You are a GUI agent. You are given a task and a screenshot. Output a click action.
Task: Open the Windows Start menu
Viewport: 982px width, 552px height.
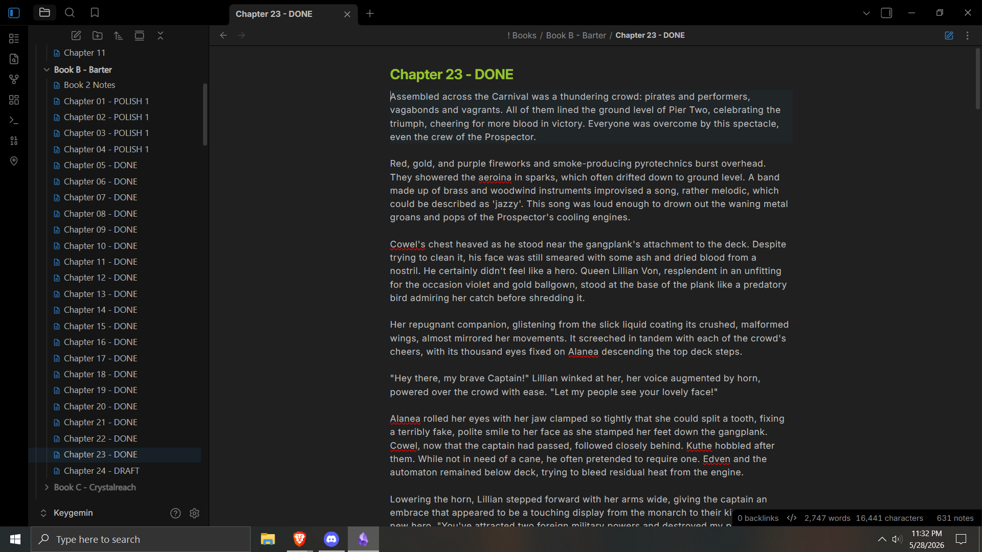click(15, 539)
